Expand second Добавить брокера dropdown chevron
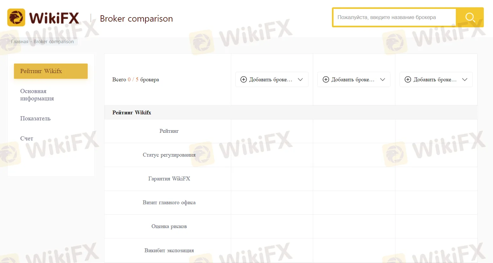 (x=383, y=79)
